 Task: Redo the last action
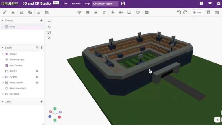point(185,12)
